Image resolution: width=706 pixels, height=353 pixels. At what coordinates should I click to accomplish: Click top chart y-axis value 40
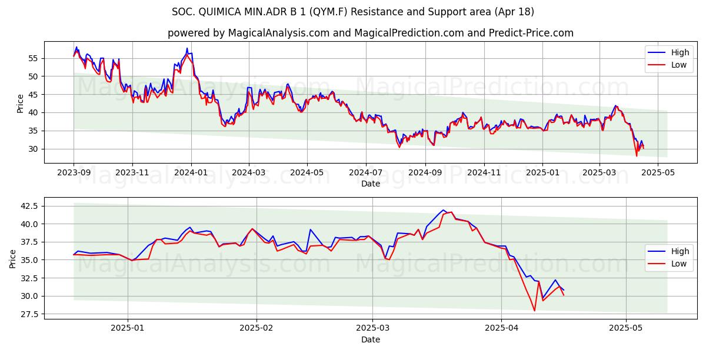coord(35,113)
